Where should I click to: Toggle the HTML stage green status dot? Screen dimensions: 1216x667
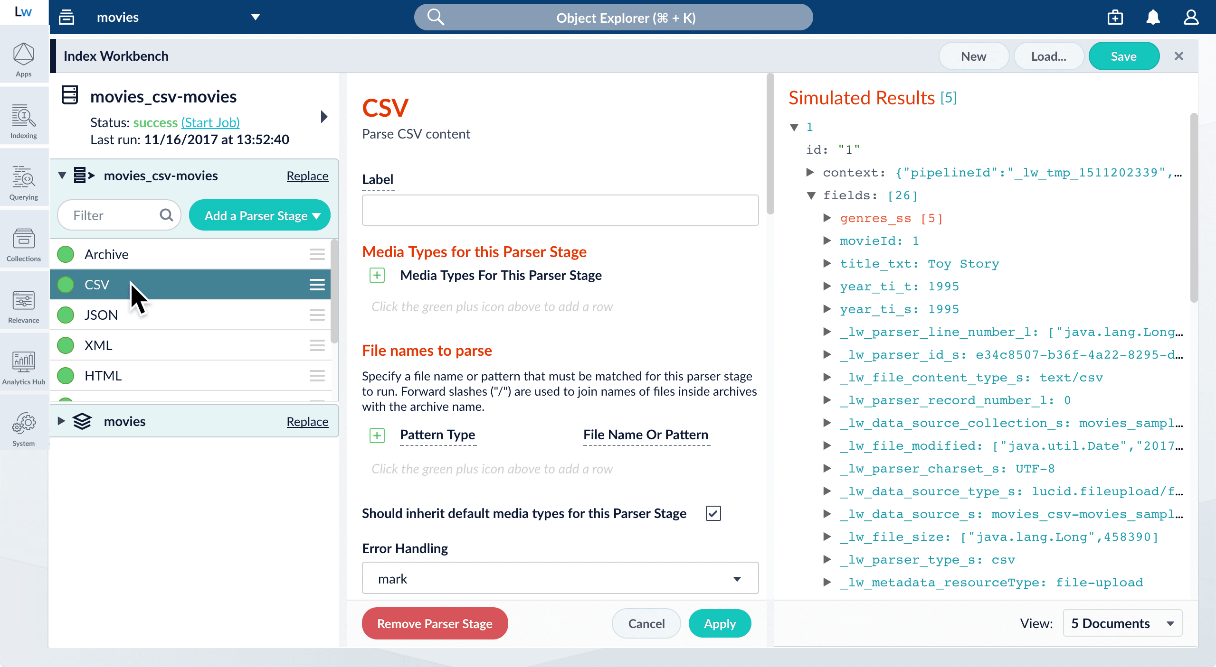tap(66, 376)
